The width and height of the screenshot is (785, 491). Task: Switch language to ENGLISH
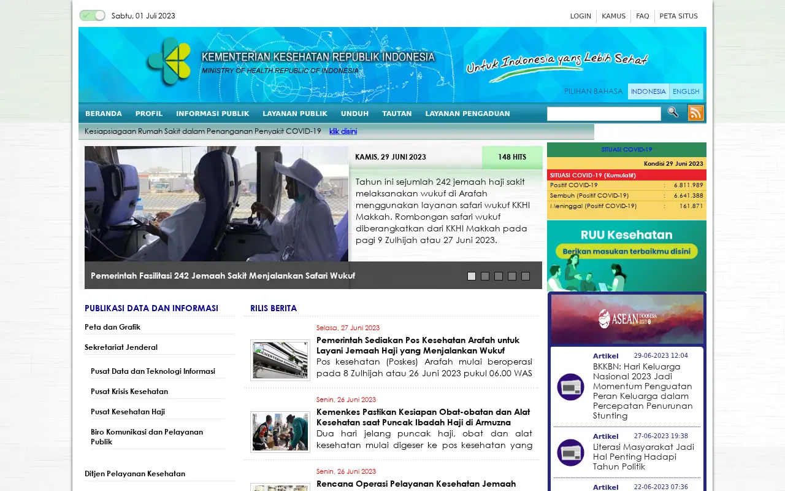[x=686, y=91]
